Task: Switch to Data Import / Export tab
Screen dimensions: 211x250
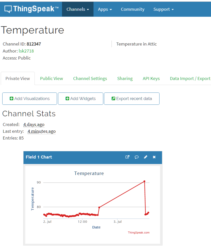Action: pyautogui.click(x=190, y=78)
